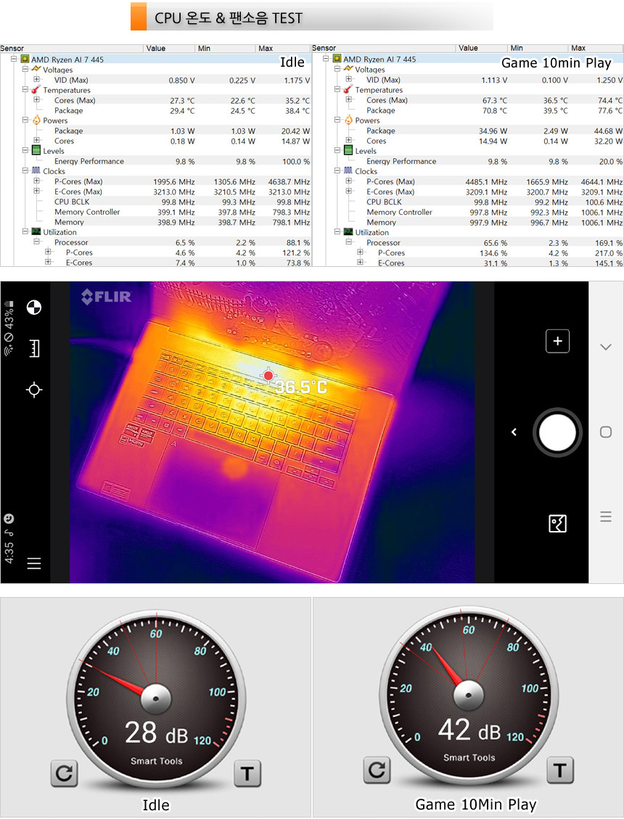Expand P-Cores (Max) clocks in Idle panel
Image resolution: width=624 pixels, height=819 pixels.
pos(36,181)
